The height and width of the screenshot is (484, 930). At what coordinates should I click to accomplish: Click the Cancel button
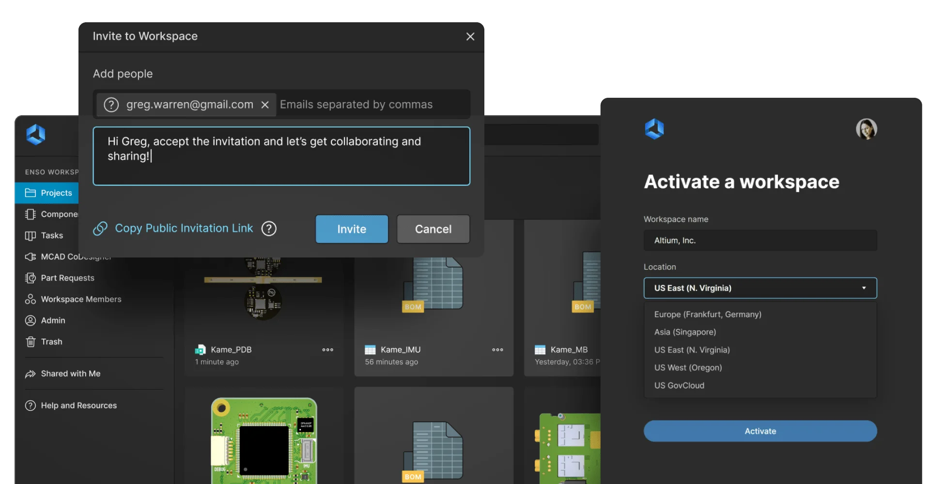point(433,229)
